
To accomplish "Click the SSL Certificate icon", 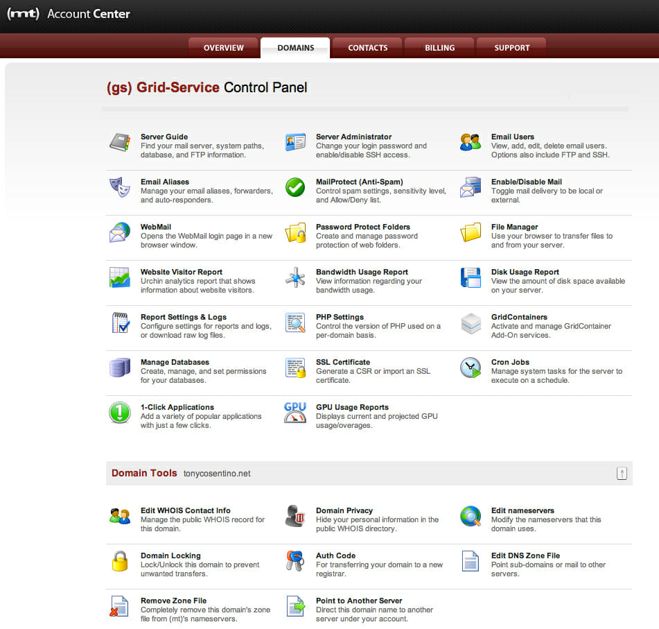I will tap(295, 368).
